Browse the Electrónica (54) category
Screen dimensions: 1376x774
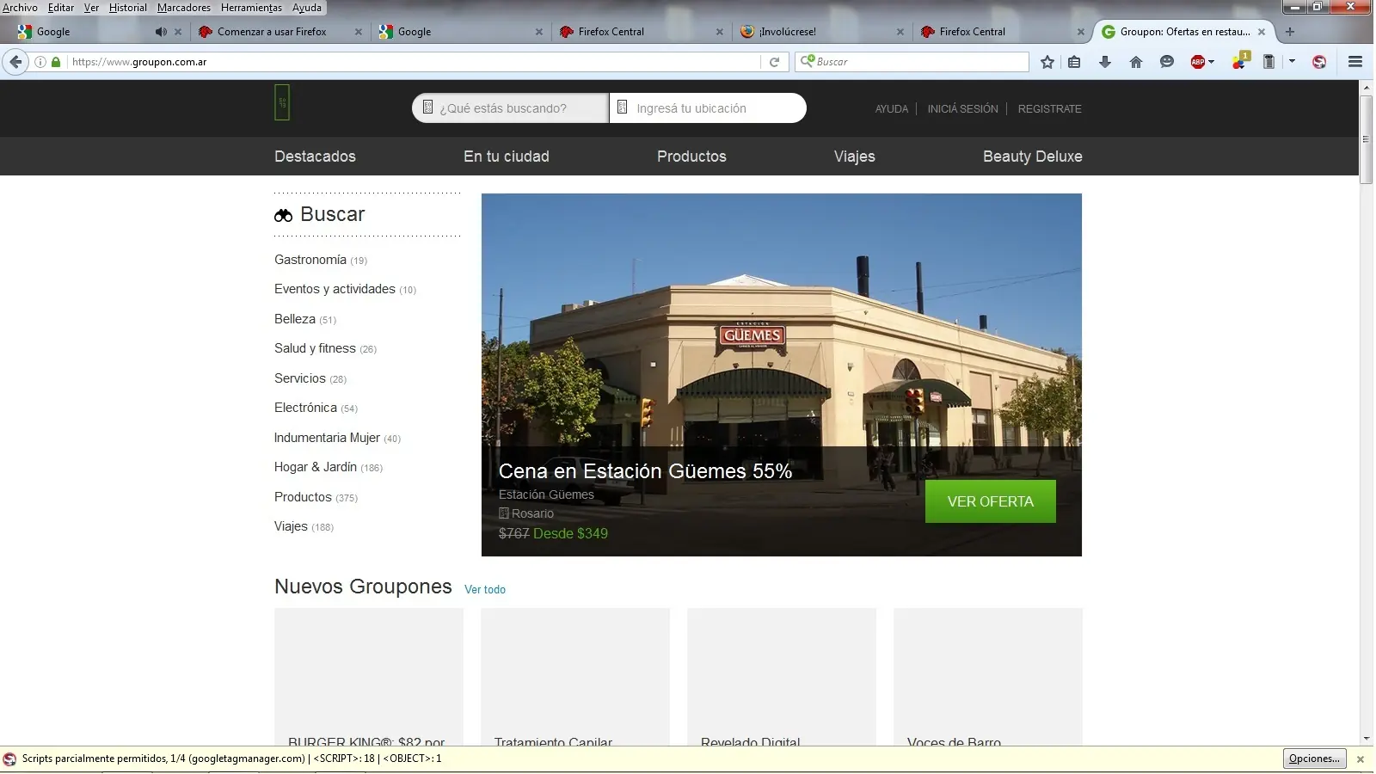tap(316, 408)
